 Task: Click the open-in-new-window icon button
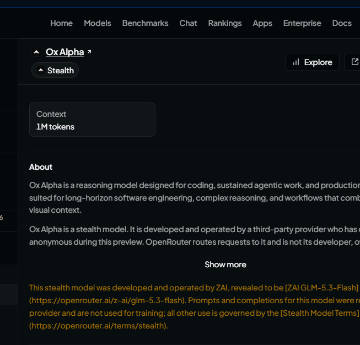pos(354,62)
